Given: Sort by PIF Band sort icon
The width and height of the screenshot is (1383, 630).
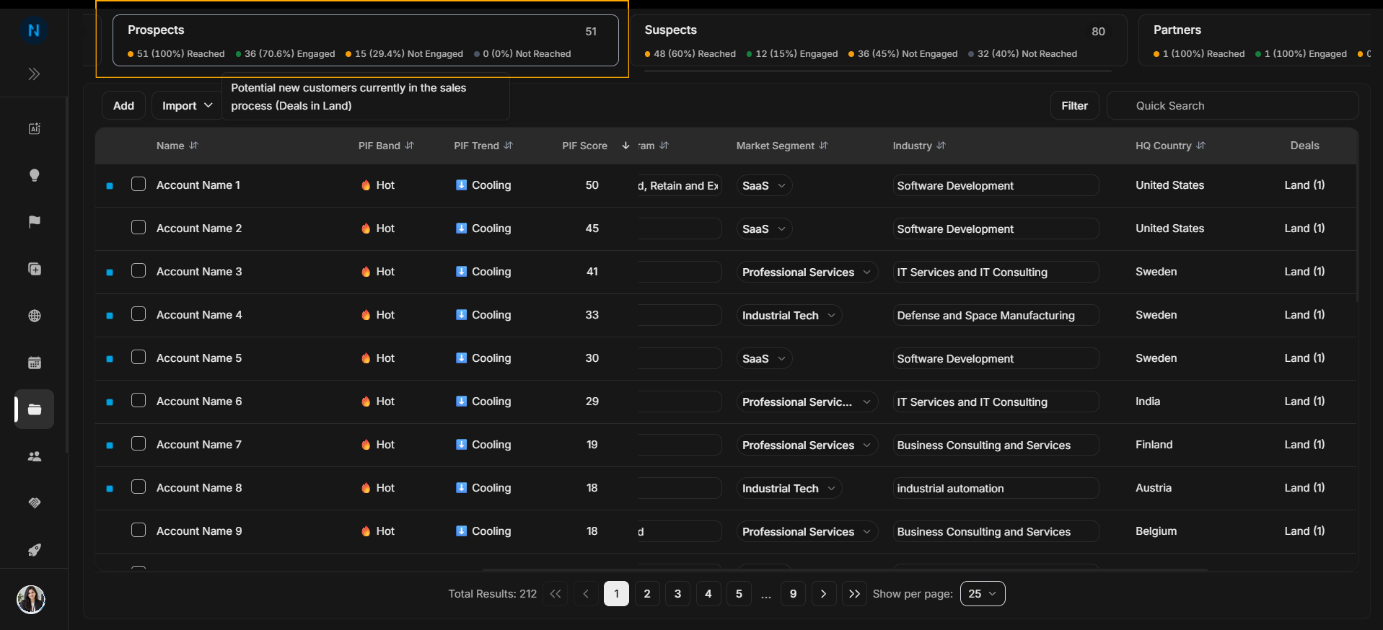Looking at the screenshot, I should pyautogui.click(x=410, y=146).
